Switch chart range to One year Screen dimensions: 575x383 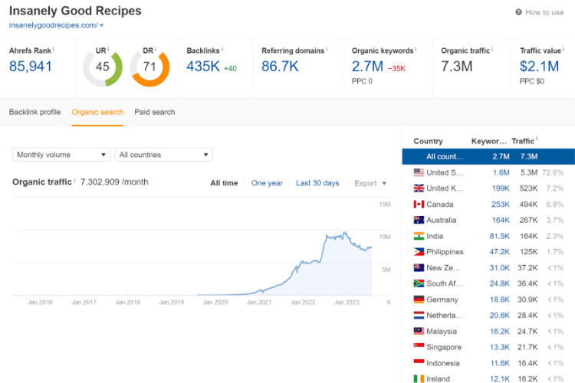click(267, 183)
